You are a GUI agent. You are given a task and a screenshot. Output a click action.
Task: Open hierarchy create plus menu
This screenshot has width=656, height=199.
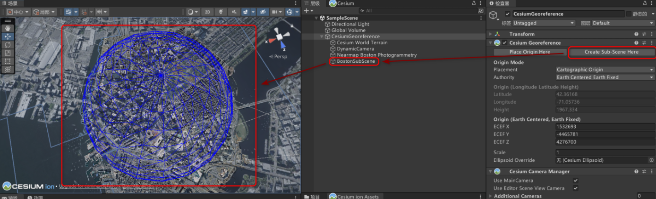(308, 10)
